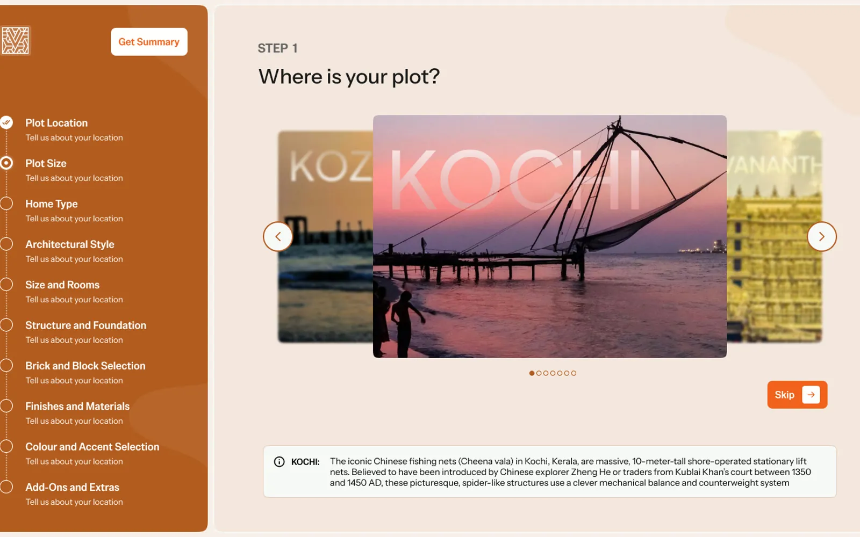Click the 'Where is your plot?' heading
Image resolution: width=860 pixels, height=537 pixels.
coord(349,77)
